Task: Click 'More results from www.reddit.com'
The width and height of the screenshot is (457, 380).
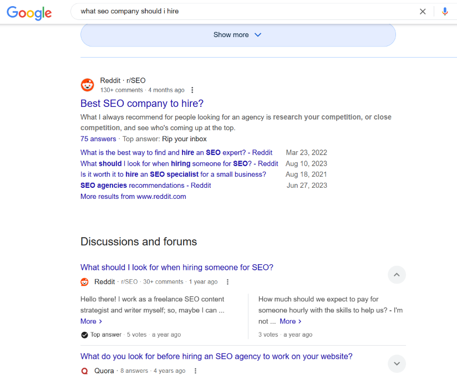Action: click(133, 197)
